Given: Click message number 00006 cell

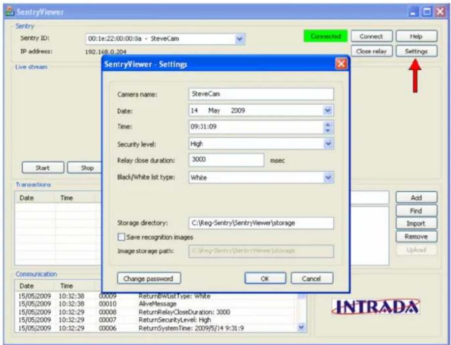Looking at the screenshot, I should (x=108, y=328).
